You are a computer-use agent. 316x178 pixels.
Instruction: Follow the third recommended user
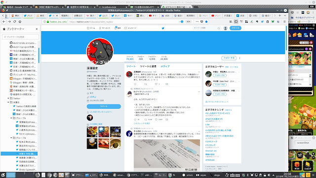pyautogui.click(x=219, y=94)
